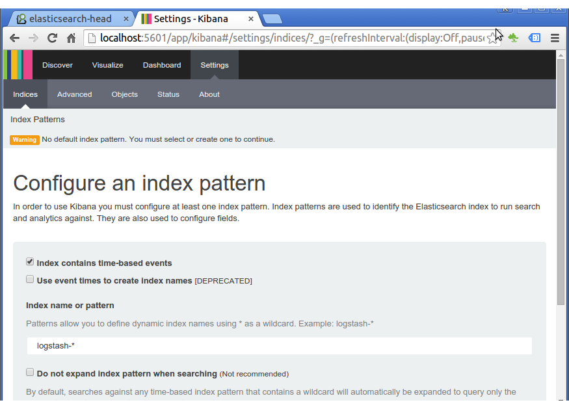This screenshot has height=409, width=569.
Task: Click the browser back arrow
Action: click(x=14, y=38)
